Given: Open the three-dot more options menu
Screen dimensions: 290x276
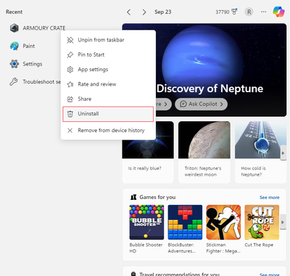Looking at the screenshot, I should [x=264, y=12].
